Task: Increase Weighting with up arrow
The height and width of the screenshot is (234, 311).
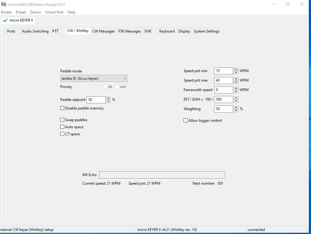Action: (236, 107)
